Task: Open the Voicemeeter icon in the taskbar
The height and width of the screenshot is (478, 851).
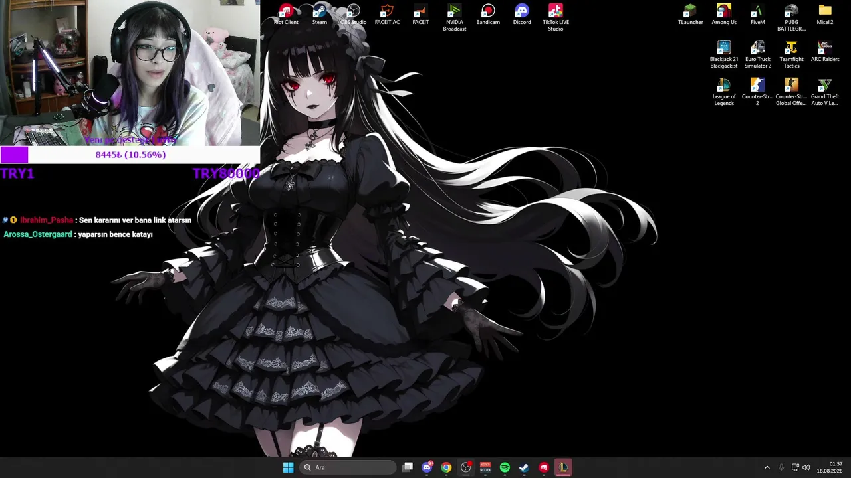Action: point(485,467)
